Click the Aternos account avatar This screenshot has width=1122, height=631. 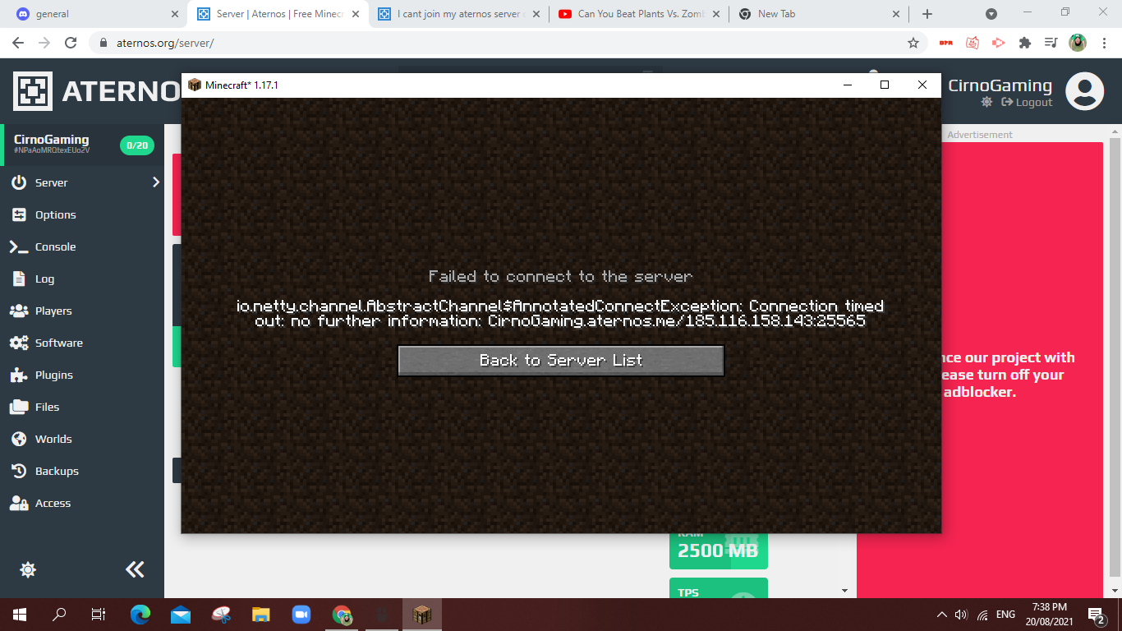tap(1084, 91)
